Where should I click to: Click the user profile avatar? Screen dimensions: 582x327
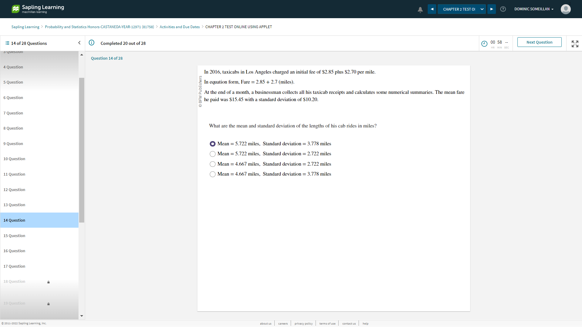point(566,9)
